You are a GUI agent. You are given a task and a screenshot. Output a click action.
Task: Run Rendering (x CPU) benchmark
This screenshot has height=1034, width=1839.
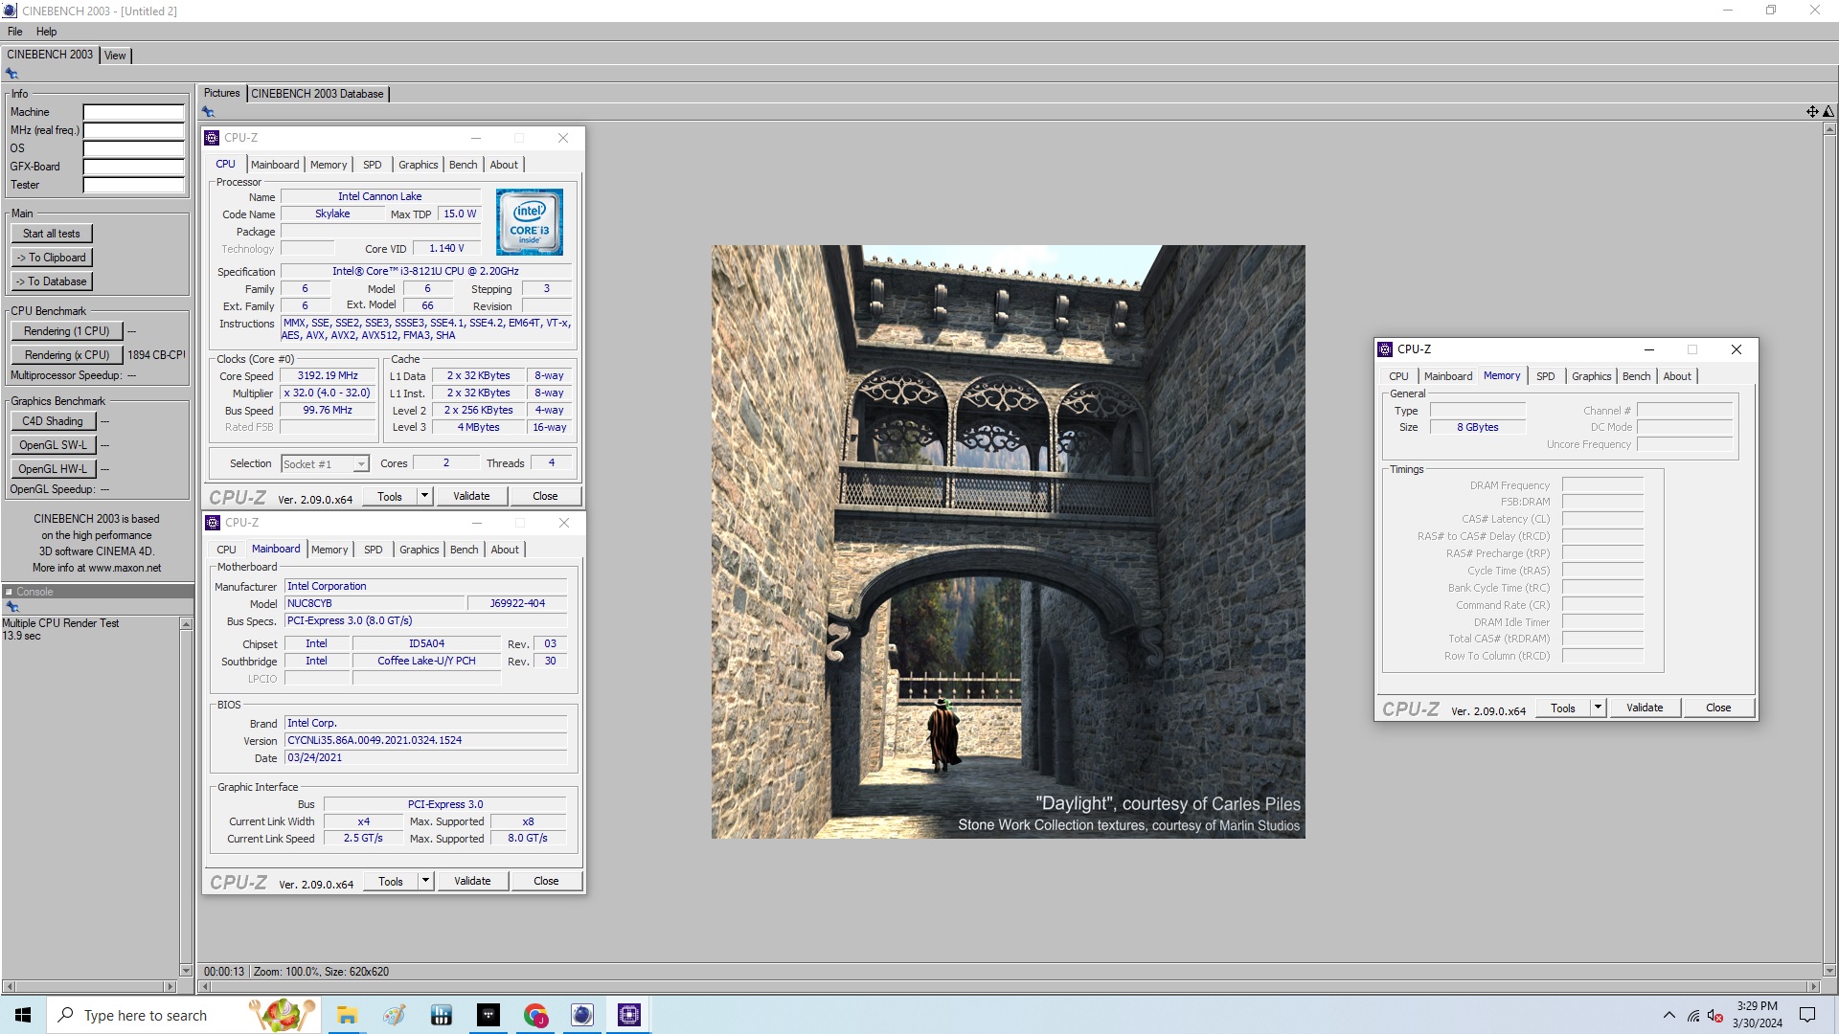[x=67, y=355]
